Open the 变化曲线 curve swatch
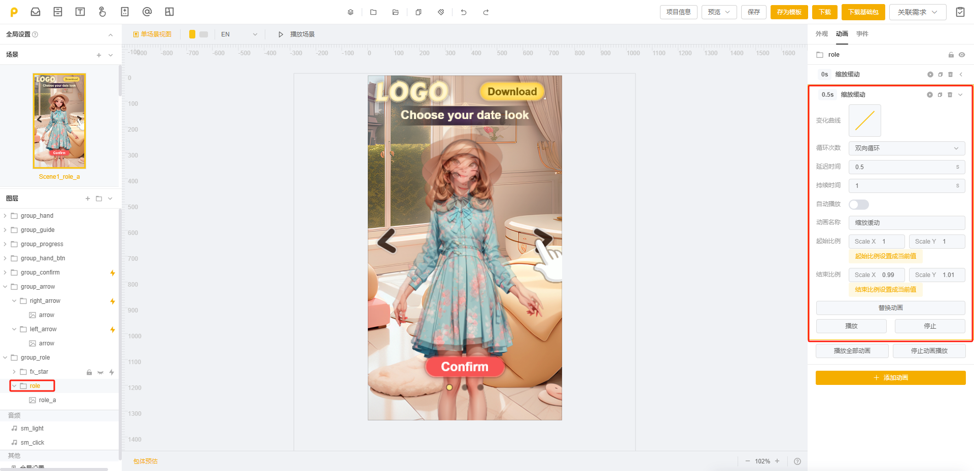Viewport: 974px width, 471px height. pos(864,121)
